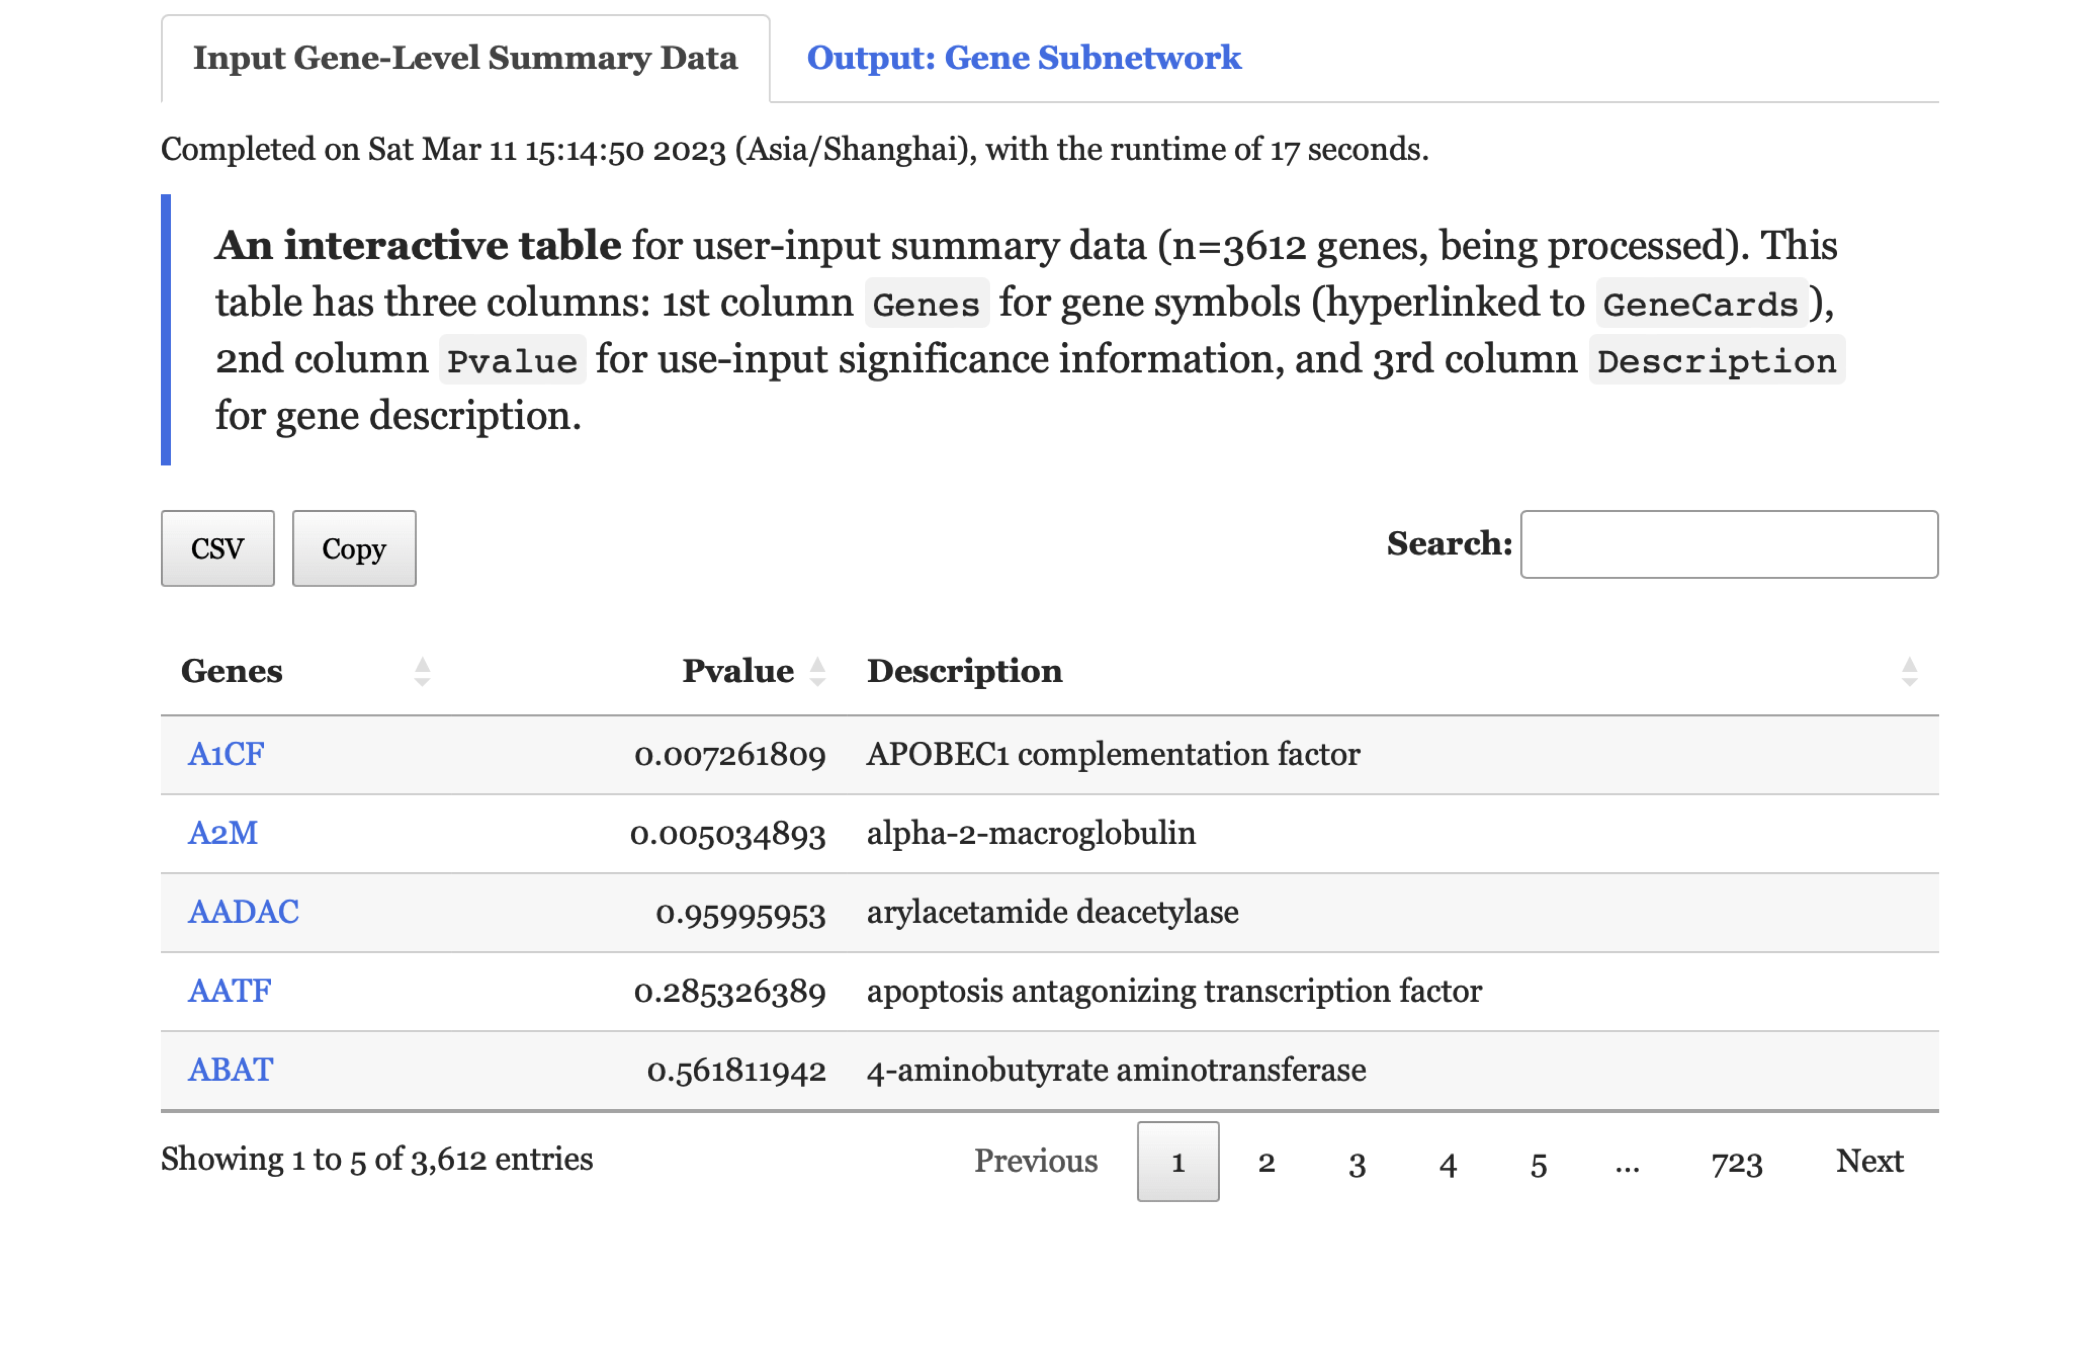Jump to last page 723
The image size is (2098, 1364).
[x=1736, y=1162]
